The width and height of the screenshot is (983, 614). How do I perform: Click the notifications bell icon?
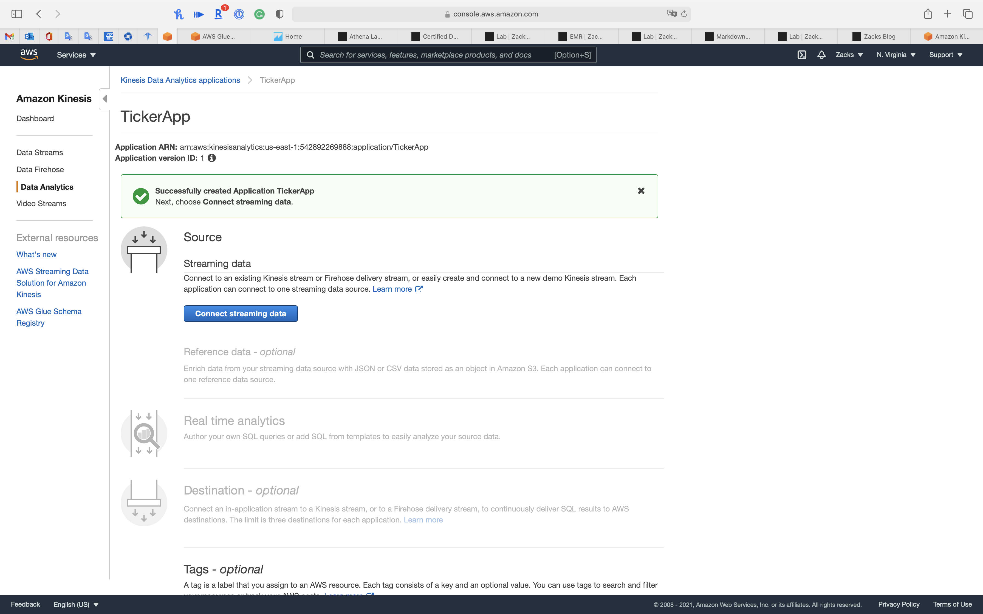[x=821, y=55]
